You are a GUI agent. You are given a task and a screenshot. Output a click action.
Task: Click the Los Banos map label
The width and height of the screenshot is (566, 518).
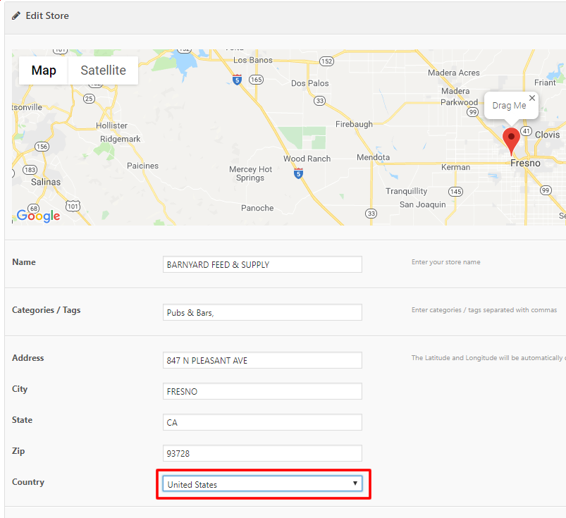click(x=252, y=60)
